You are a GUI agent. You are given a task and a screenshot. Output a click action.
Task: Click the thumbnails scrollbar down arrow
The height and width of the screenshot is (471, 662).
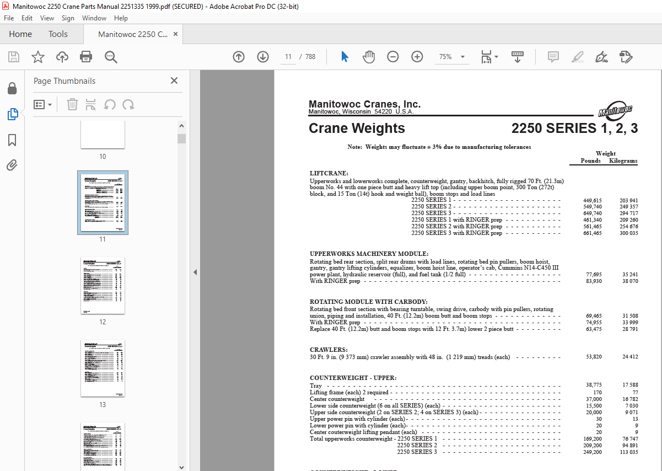181,467
